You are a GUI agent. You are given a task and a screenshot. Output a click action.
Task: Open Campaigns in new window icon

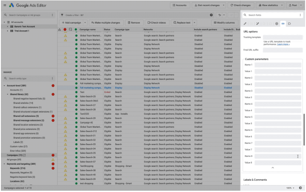pos(24,155)
